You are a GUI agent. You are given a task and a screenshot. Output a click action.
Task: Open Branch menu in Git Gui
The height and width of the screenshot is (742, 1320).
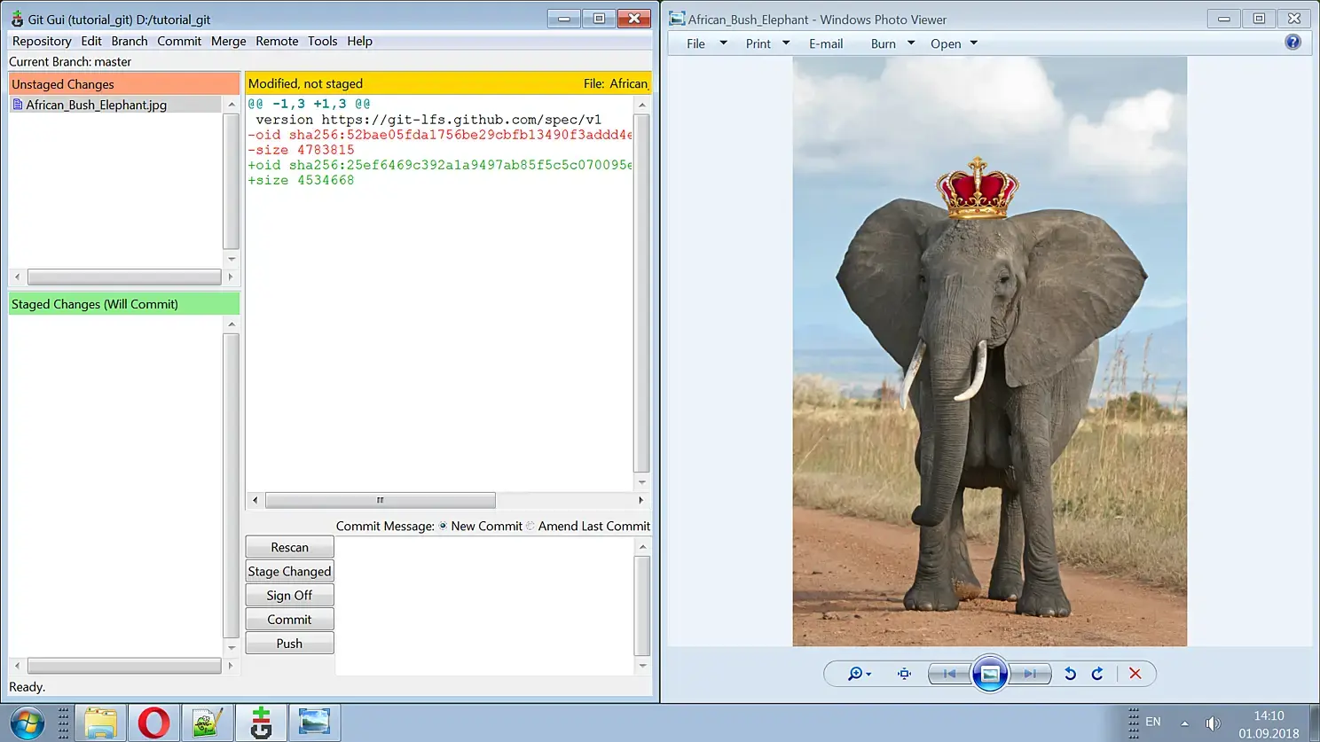(130, 41)
